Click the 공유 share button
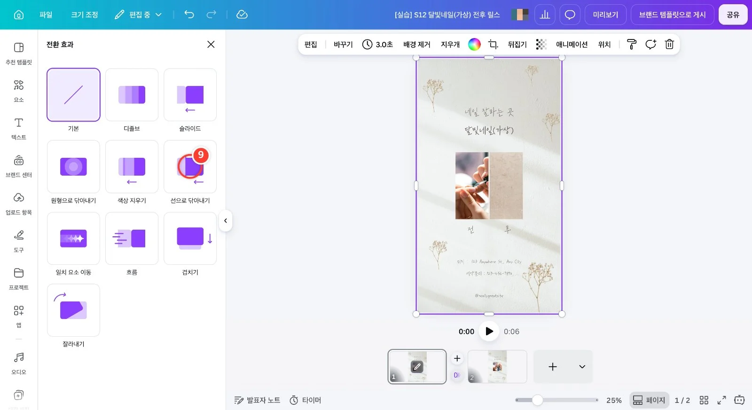The height and width of the screenshot is (410, 752). (x=733, y=15)
